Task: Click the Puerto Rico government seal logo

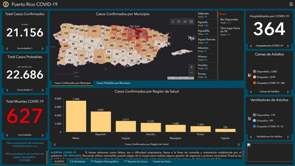Action: [6, 4]
